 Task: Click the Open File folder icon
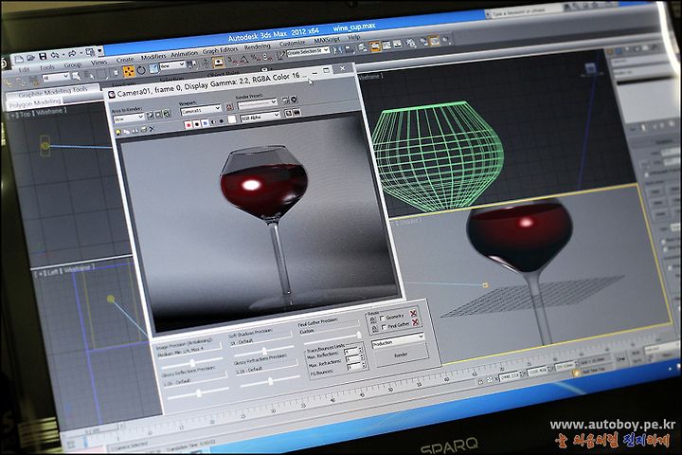30,58
